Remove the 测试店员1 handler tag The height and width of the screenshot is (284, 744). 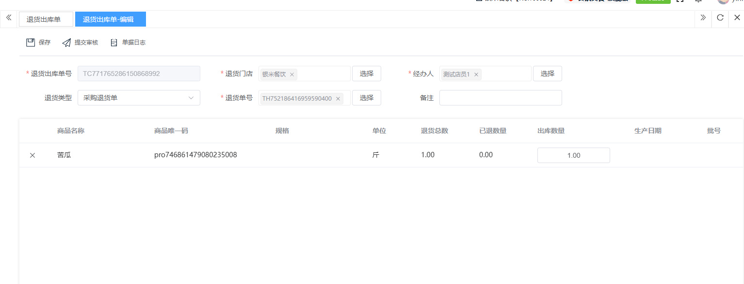476,75
